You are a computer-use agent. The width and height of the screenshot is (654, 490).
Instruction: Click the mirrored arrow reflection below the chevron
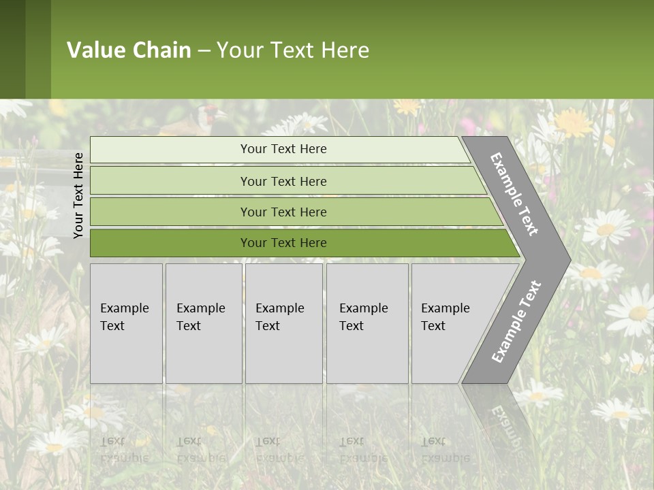point(503,414)
